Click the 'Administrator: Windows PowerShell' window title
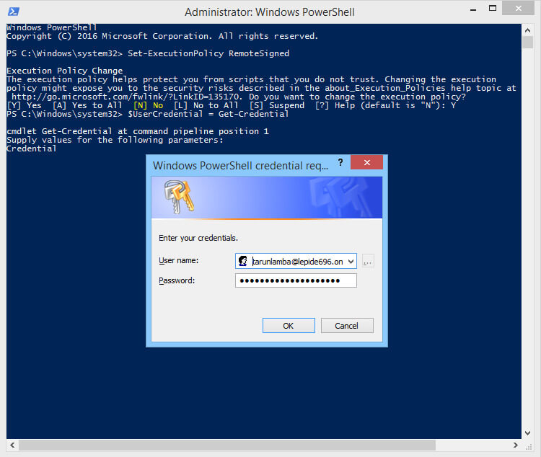The height and width of the screenshot is (457, 541). pos(270,12)
